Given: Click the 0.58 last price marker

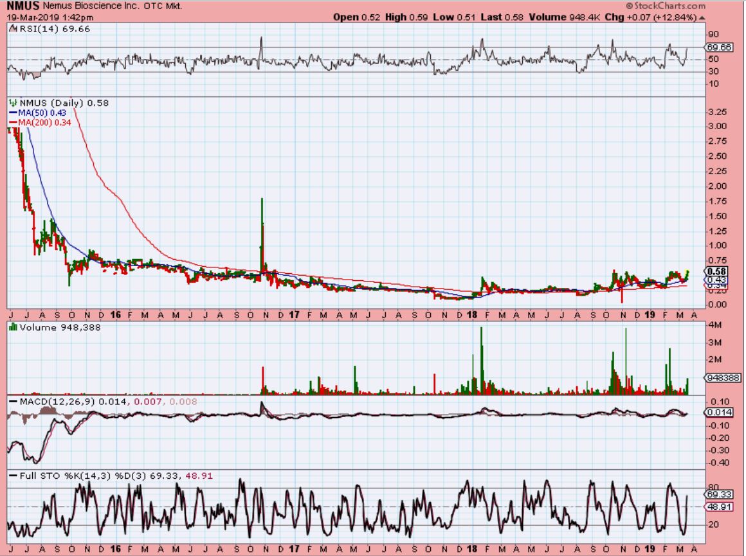Looking at the screenshot, I should [718, 271].
